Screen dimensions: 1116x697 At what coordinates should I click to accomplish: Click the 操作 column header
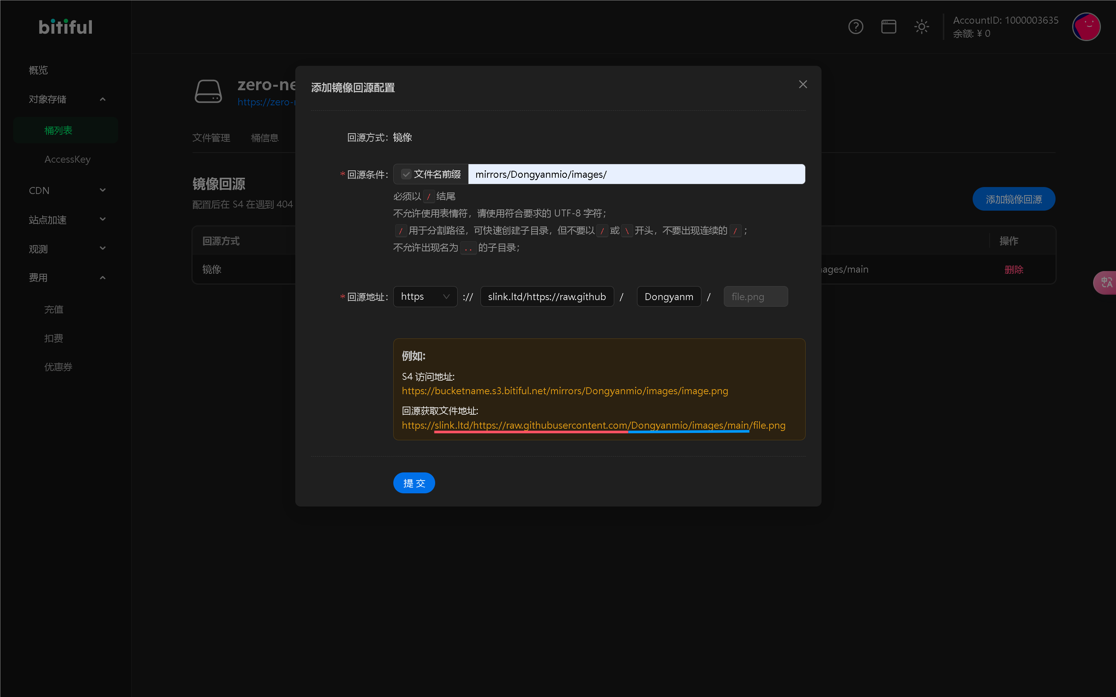pyautogui.click(x=1009, y=241)
